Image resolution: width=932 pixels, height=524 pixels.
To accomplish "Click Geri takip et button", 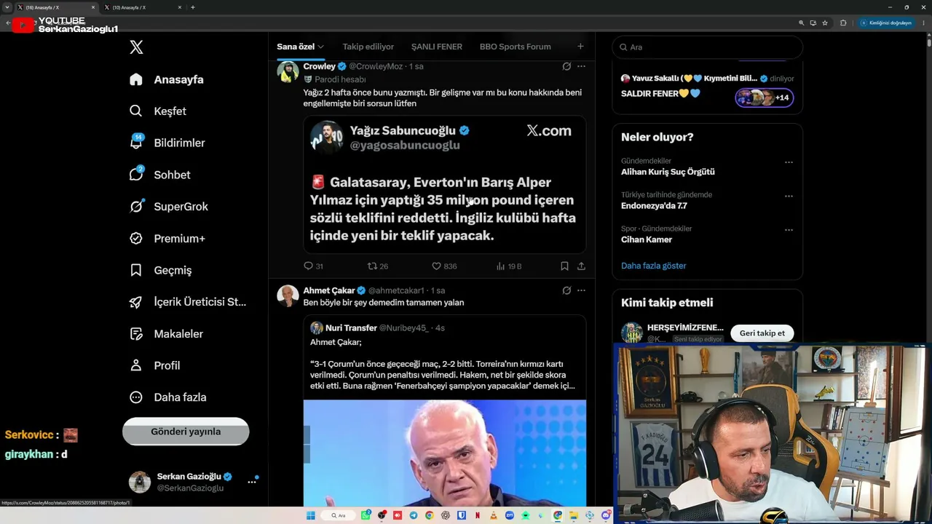I will click(762, 333).
